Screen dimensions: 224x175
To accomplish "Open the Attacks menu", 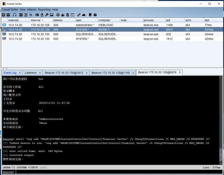I will coord(32,10).
